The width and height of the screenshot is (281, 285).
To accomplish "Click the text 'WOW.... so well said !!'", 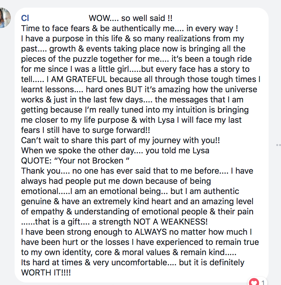I will click(x=130, y=18).
